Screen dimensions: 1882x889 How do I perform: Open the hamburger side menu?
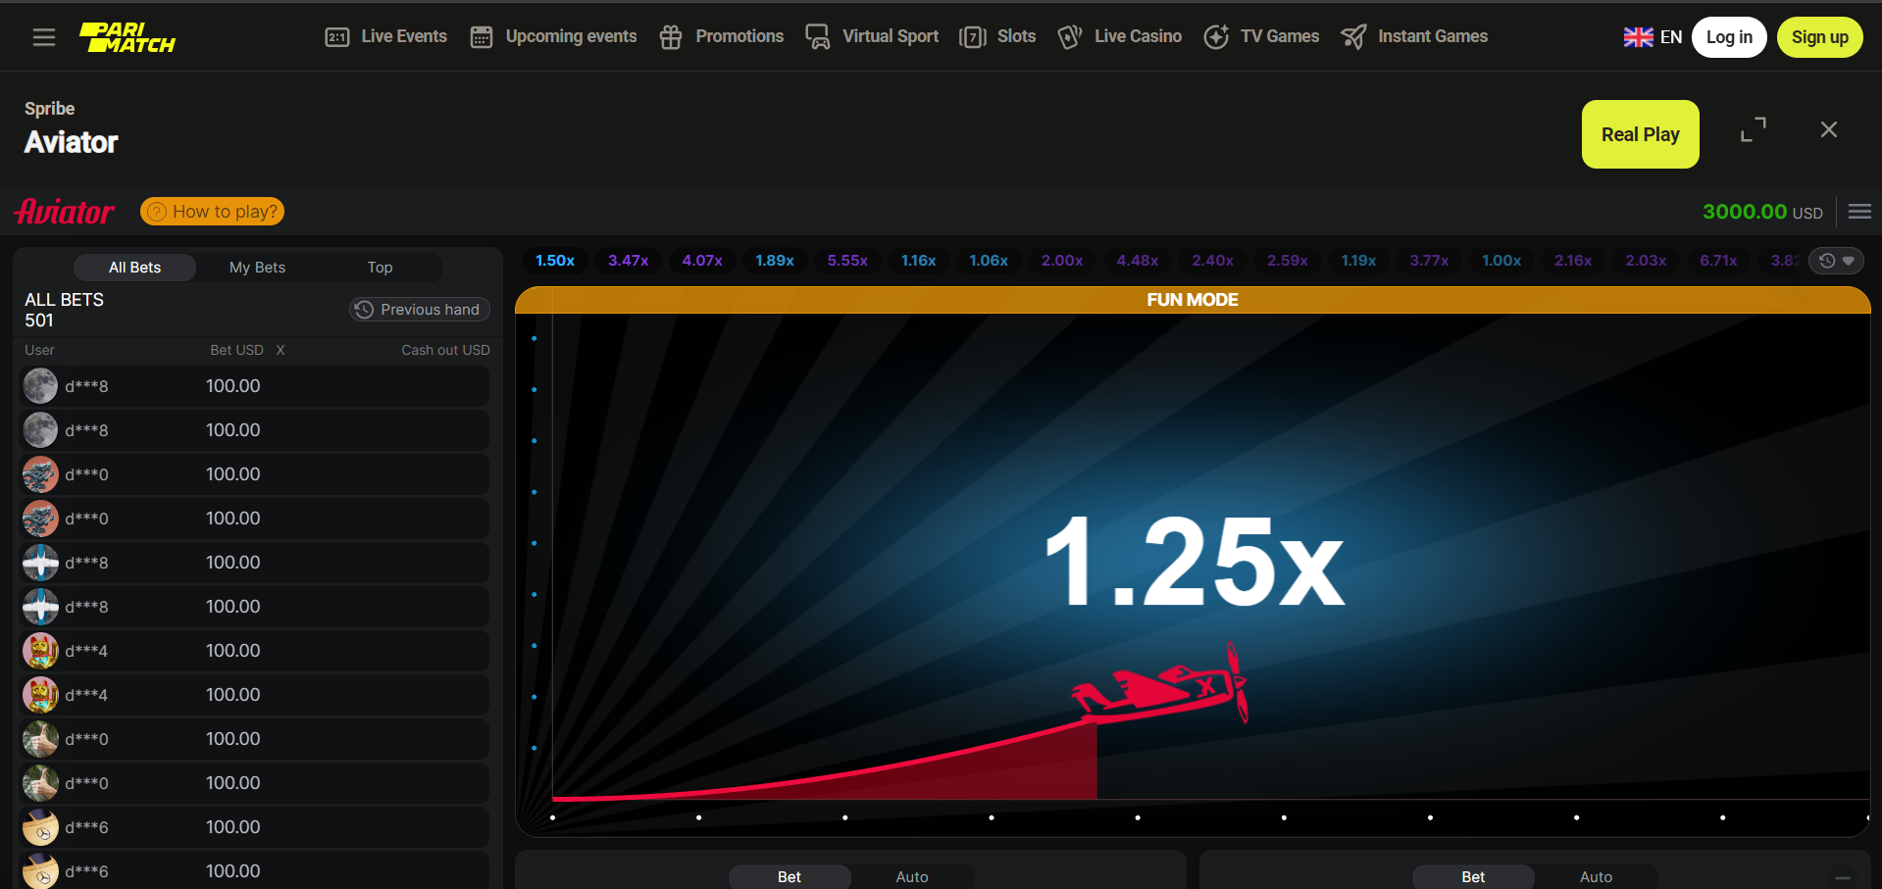click(43, 37)
